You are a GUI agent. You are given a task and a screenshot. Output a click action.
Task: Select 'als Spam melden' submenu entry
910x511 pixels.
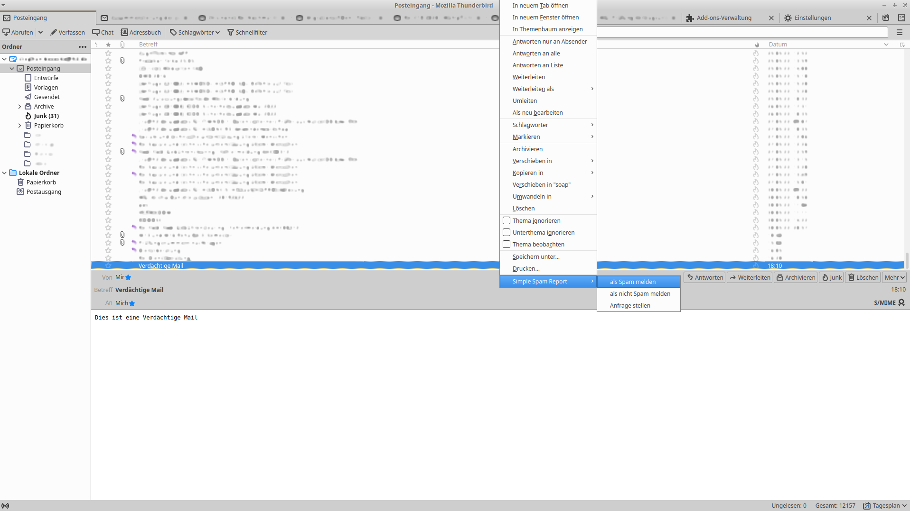pos(633,282)
